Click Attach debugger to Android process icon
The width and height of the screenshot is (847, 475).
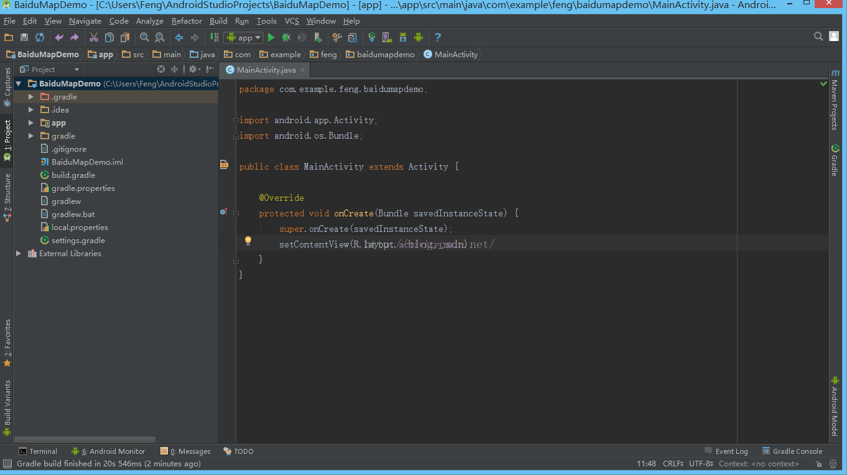point(318,37)
